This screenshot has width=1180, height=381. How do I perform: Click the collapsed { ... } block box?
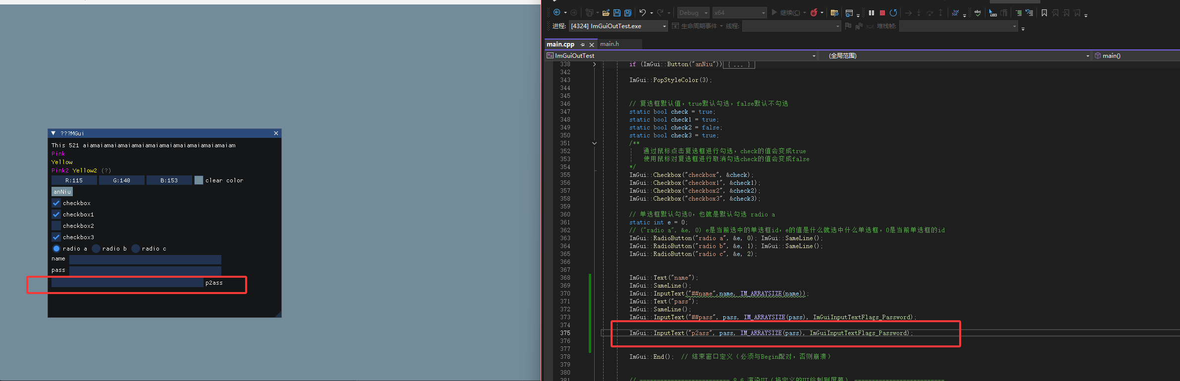point(739,64)
